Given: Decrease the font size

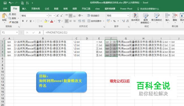Looking at the screenshot, I should pos(61,16).
